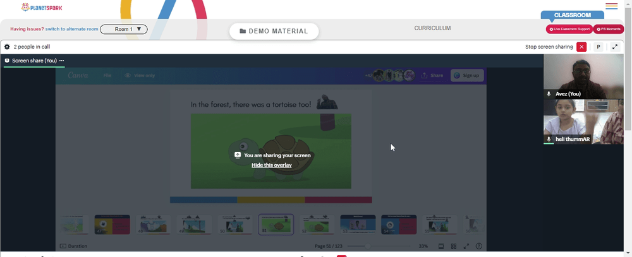Image resolution: width=632 pixels, height=257 pixels.
Task: Click the Canva Share button
Action: [432, 75]
